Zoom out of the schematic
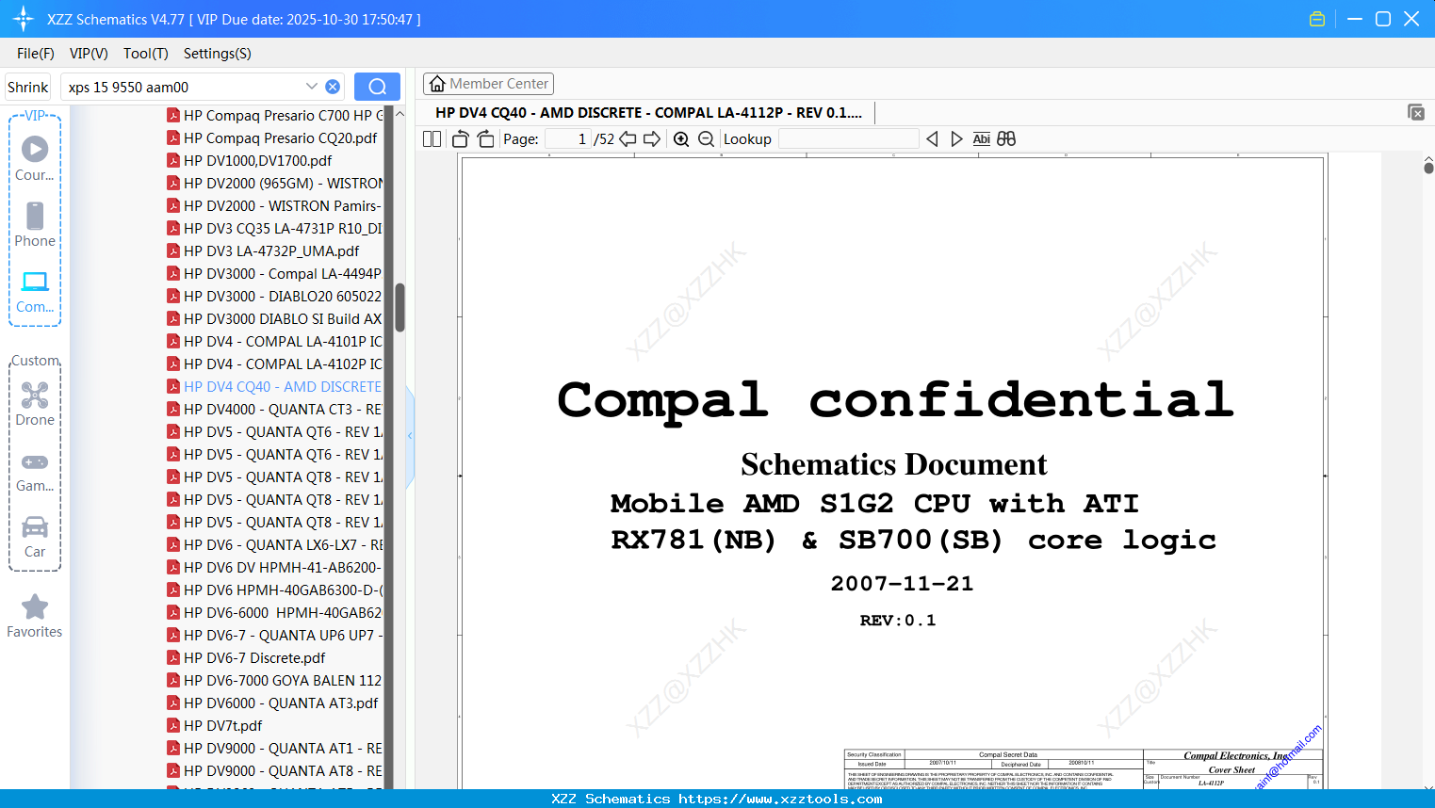 [x=706, y=139]
